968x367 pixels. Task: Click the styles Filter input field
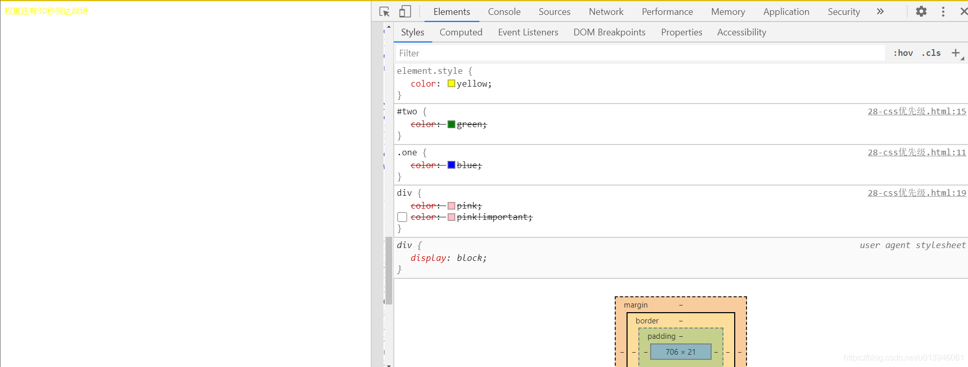pyautogui.click(x=640, y=53)
